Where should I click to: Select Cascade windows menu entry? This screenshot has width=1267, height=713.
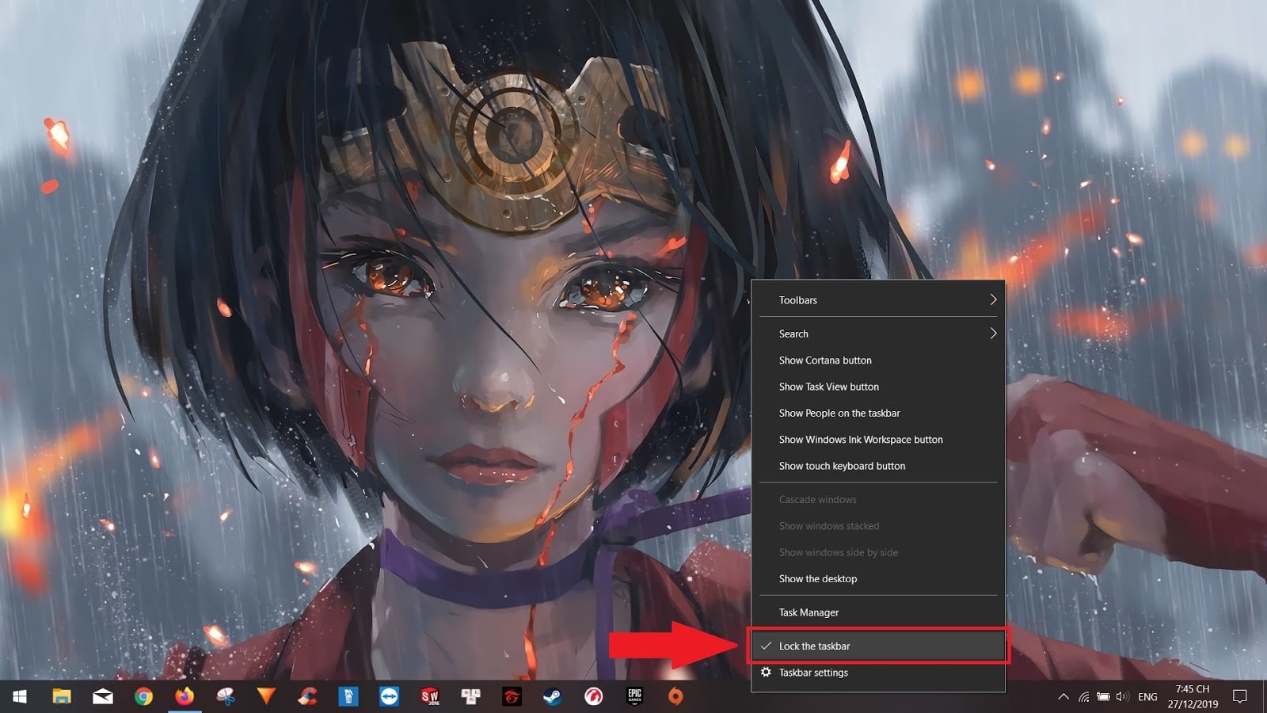(878, 500)
